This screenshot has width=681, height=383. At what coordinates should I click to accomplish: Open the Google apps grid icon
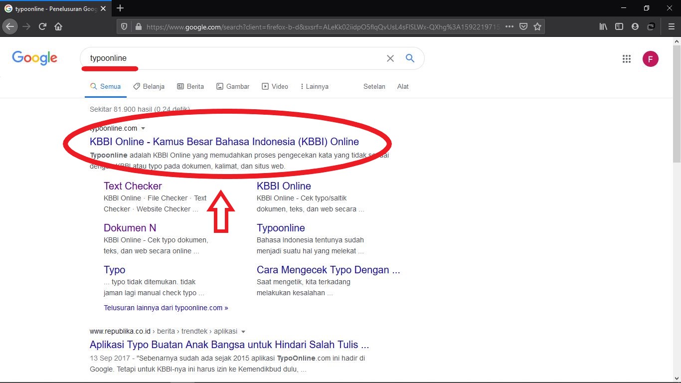tap(627, 59)
